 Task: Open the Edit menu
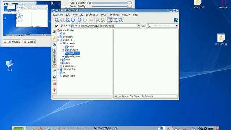(67, 14)
